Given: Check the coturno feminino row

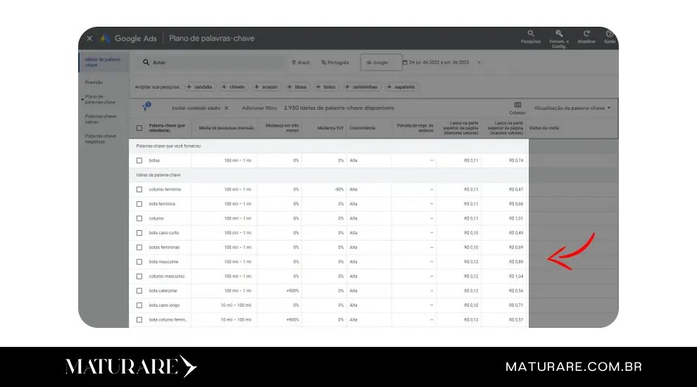Looking at the screenshot, I should 139,189.
